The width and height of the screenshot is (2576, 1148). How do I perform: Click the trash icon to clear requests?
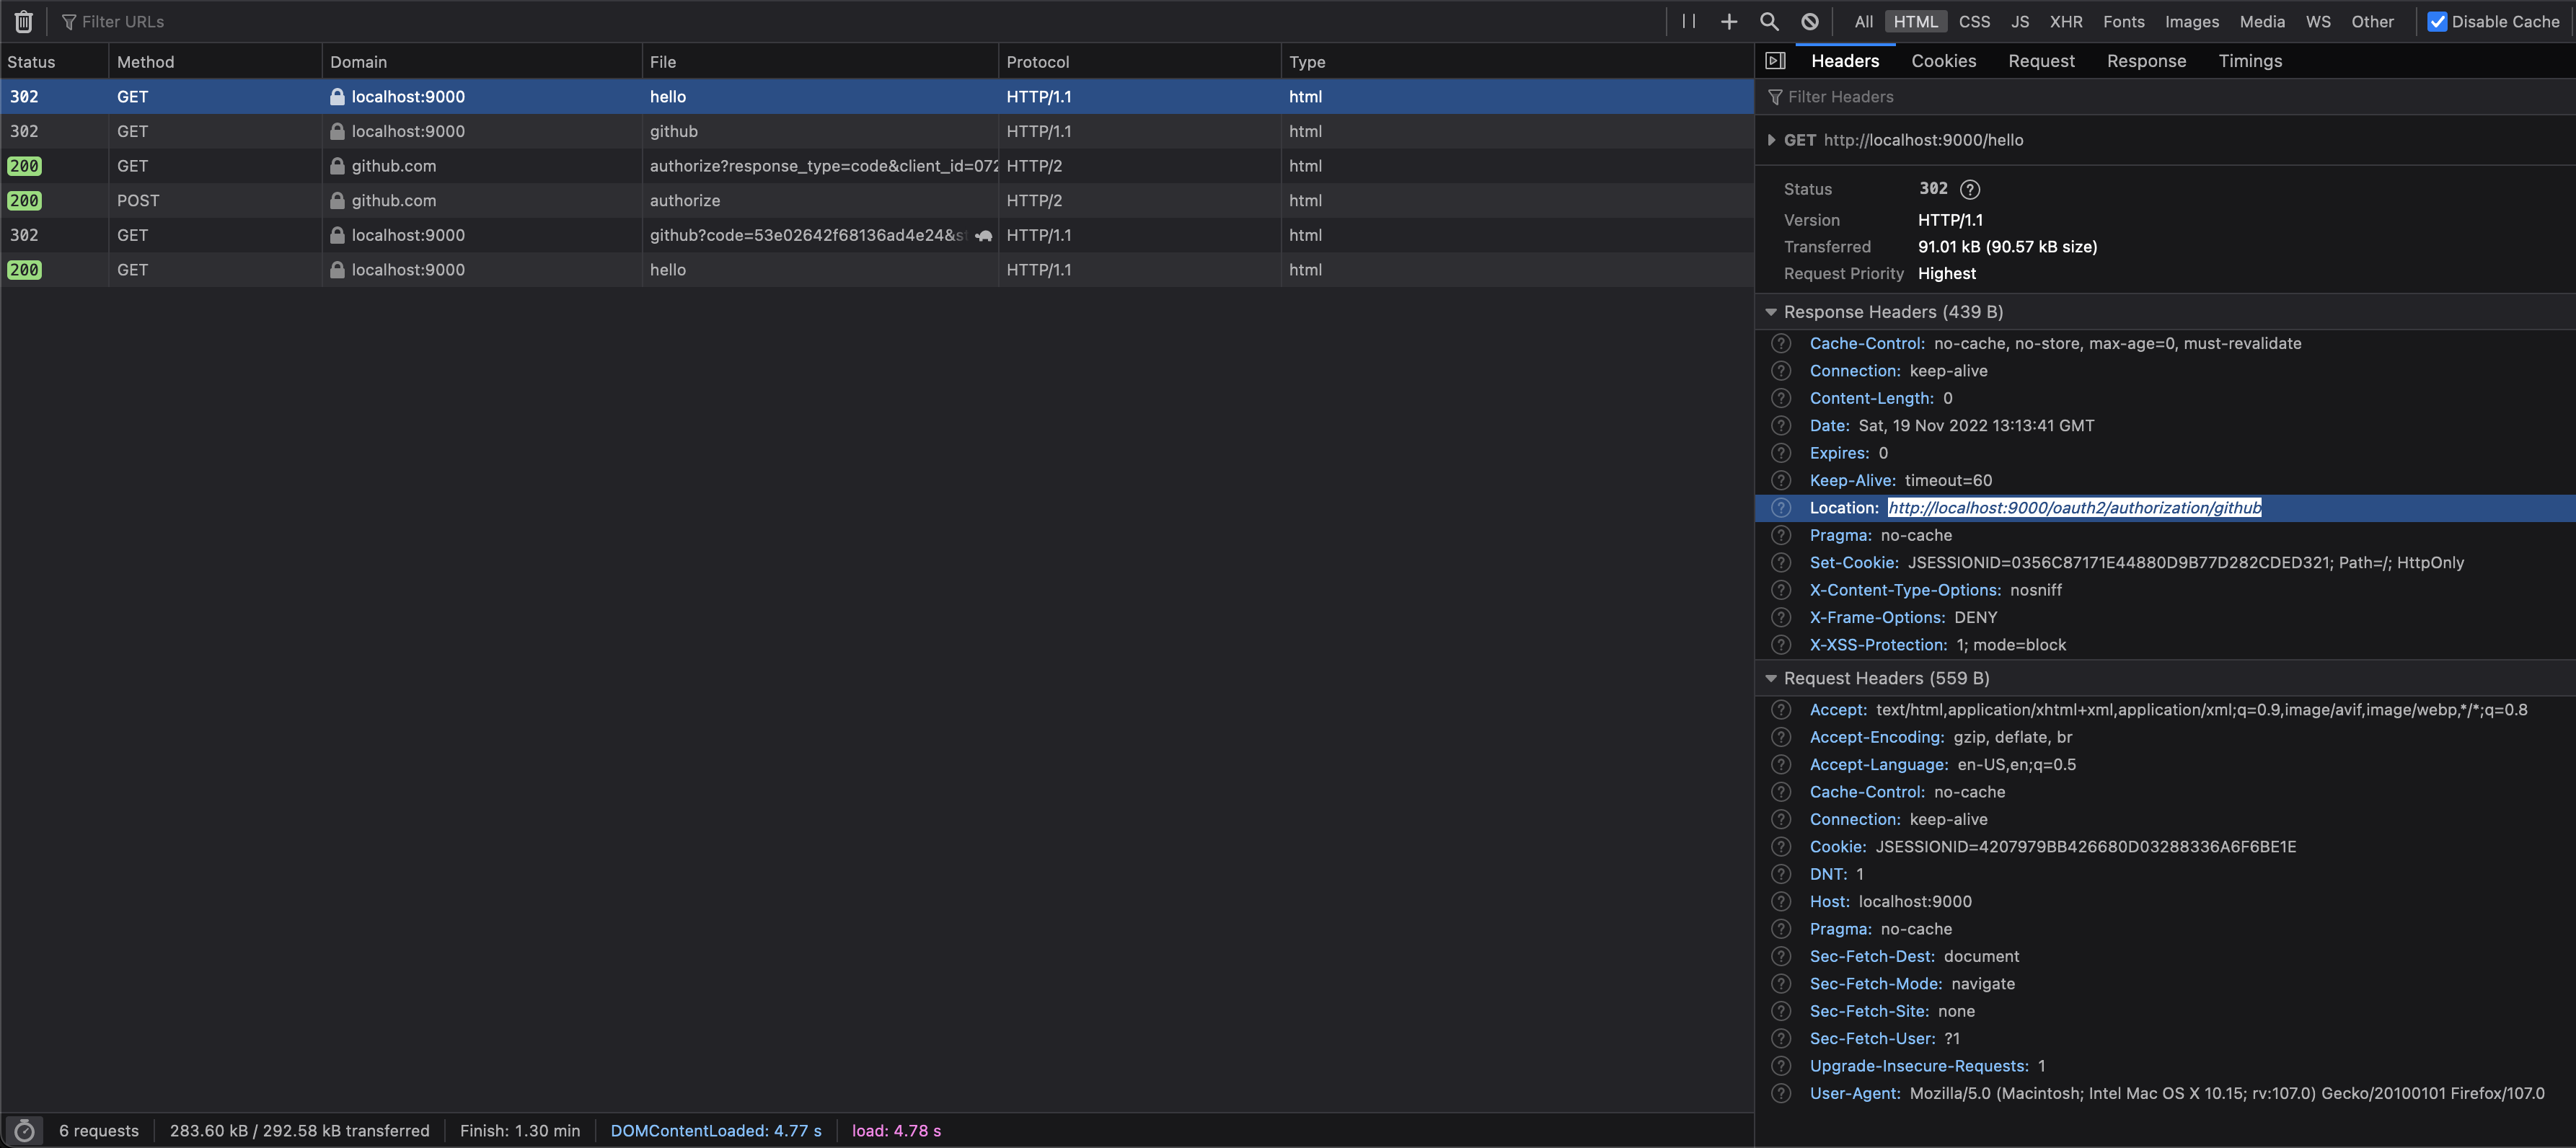pyautogui.click(x=24, y=21)
